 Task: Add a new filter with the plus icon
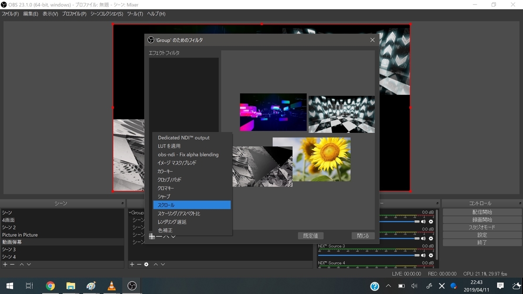[x=152, y=236]
